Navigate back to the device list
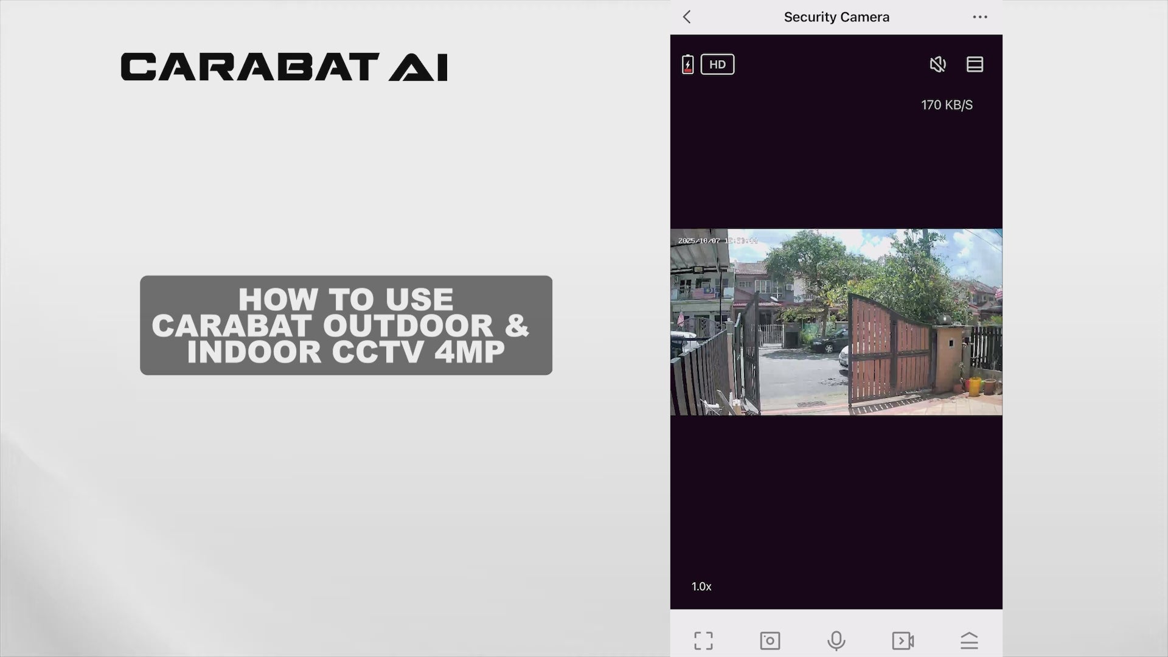This screenshot has height=657, width=1168. tap(687, 17)
